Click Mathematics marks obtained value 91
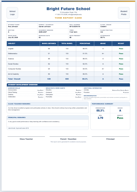This screenshot has height=192, width=137. [x=49, y=54]
